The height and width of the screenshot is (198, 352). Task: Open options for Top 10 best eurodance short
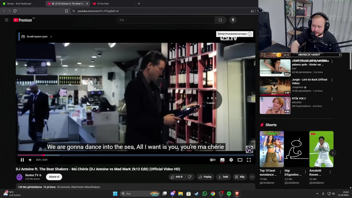click(280, 172)
